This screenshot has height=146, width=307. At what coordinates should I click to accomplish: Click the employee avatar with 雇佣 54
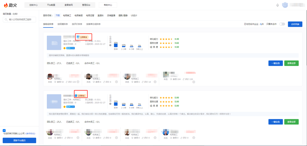coord(50,77)
